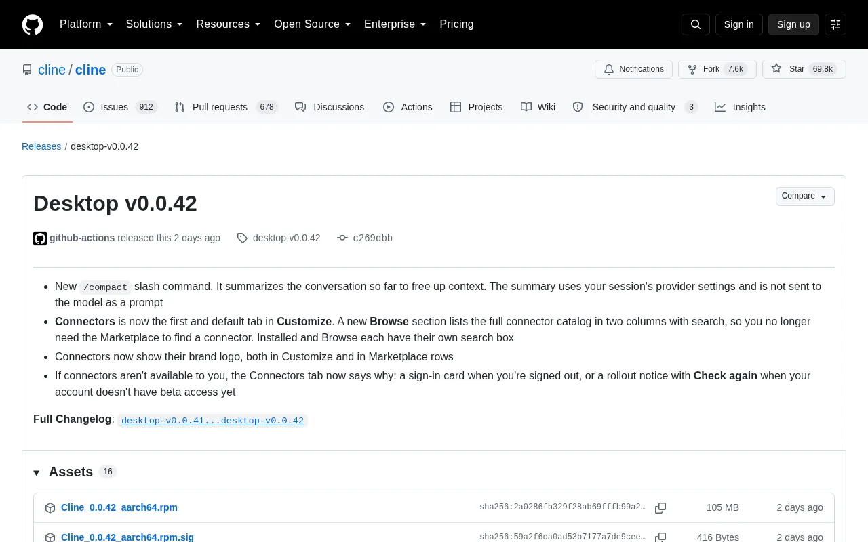Click the repository icon beside cline/cline
The width and height of the screenshot is (868, 542).
[27, 70]
